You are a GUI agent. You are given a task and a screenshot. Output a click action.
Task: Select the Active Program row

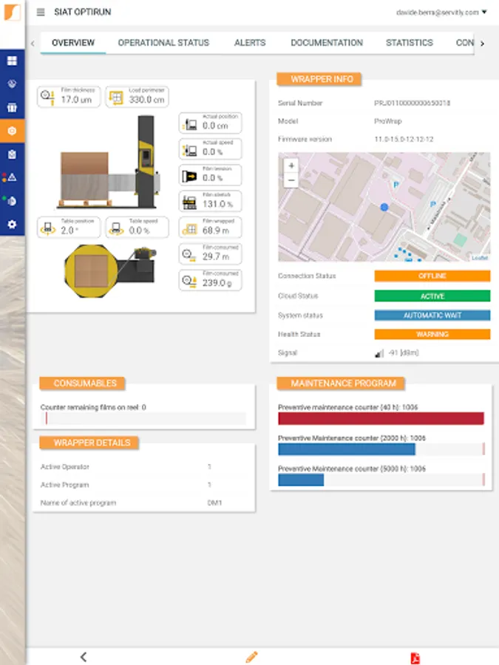pyautogui.click(x=144, y=485)
